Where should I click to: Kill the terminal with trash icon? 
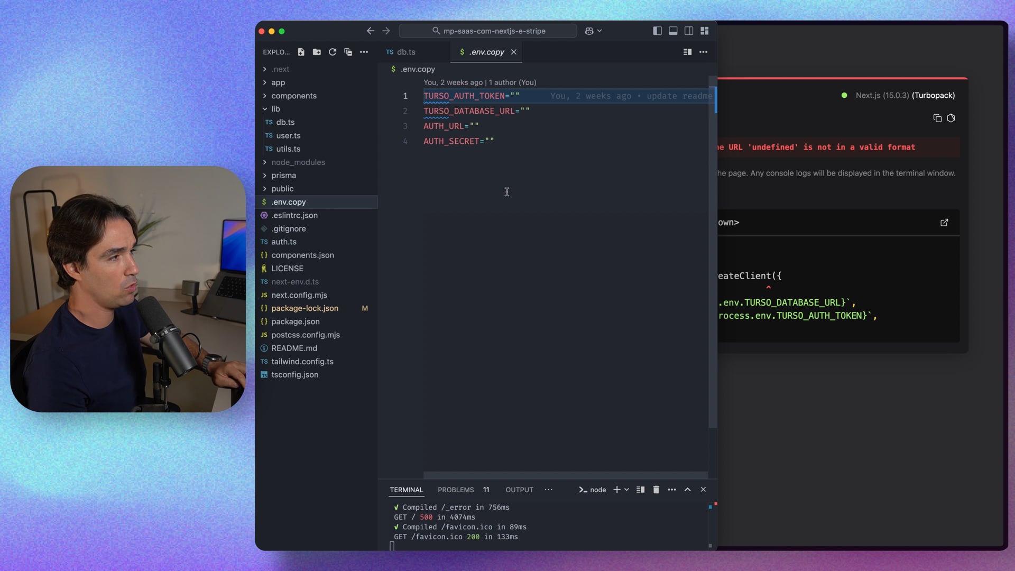coord(656,490)
